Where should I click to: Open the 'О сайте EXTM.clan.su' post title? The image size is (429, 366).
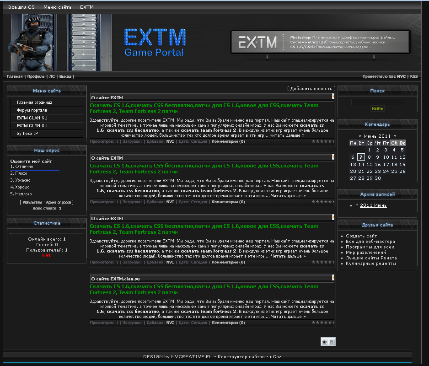click(x=115, y=279)
